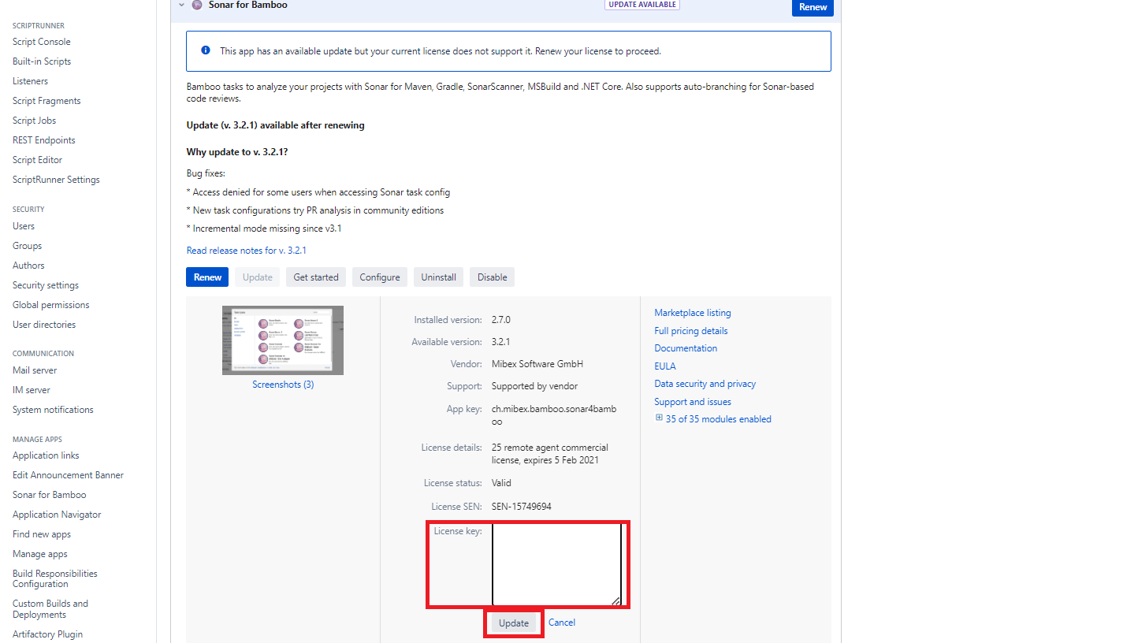
Task: Open Data security and privacy link
Action: pyautogui.click(x=705, y=384)
